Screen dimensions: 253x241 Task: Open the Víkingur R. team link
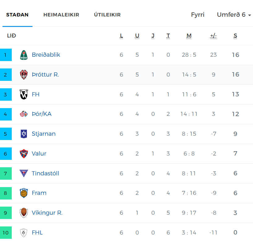47,213
